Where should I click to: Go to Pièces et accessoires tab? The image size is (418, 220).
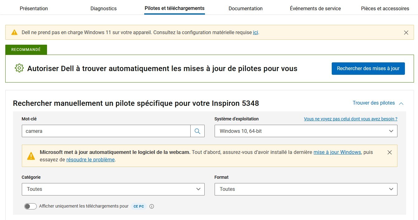click(385, 8)
